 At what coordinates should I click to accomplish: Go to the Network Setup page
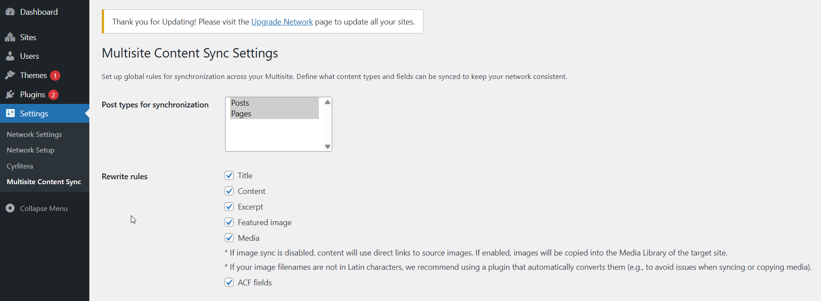pos(31,150)
